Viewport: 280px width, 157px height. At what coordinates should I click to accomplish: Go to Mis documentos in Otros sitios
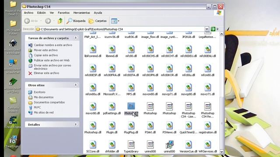tap(44, 97)
